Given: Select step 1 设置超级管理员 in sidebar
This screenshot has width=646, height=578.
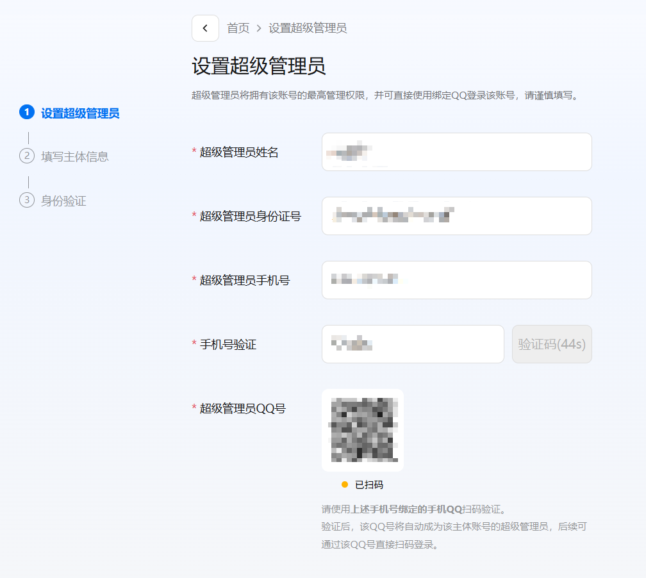Looking at the screenshot, I should tap(80, 113).
